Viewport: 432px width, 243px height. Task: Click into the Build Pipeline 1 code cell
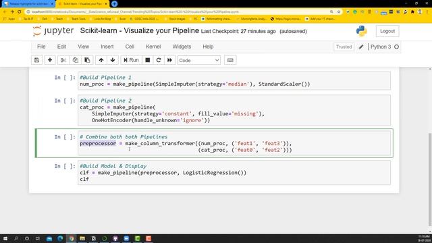pyautogui.click(x=234, y=81)
